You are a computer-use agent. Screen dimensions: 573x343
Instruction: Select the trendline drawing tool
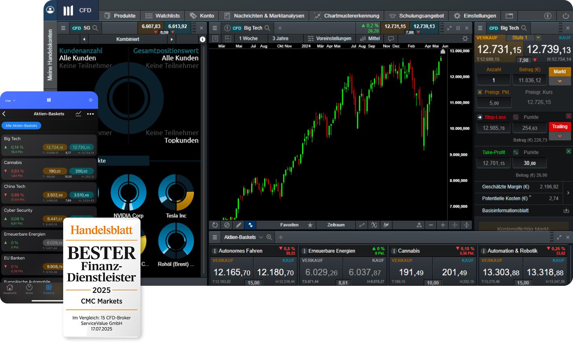(x=362, y=225)
